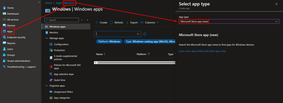This screenshot has width=283, height=103.
Task: Open S mode supplemental policies
Action: 65,58
